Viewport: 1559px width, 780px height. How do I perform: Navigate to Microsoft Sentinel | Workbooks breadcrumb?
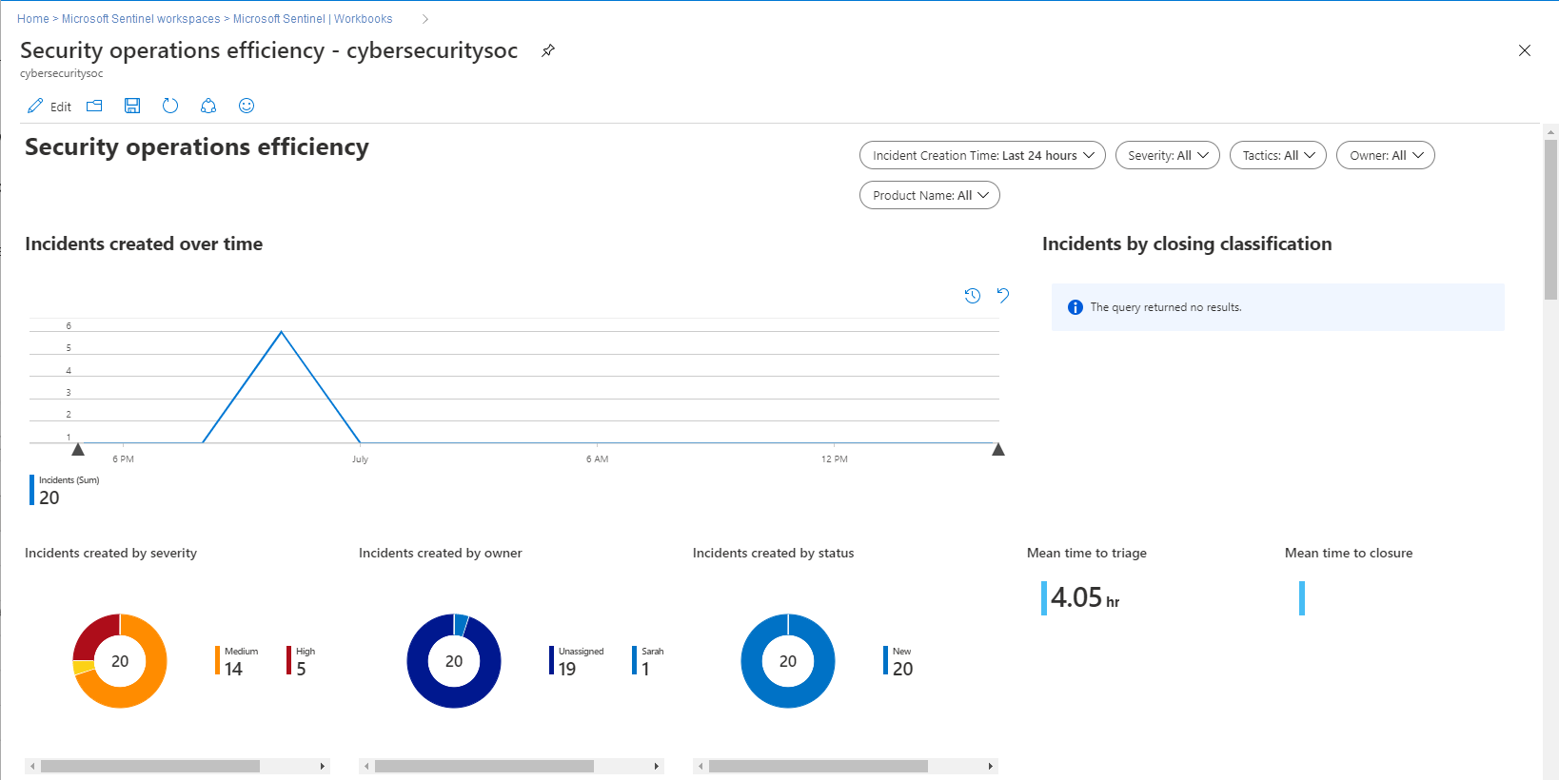(312, 19)
